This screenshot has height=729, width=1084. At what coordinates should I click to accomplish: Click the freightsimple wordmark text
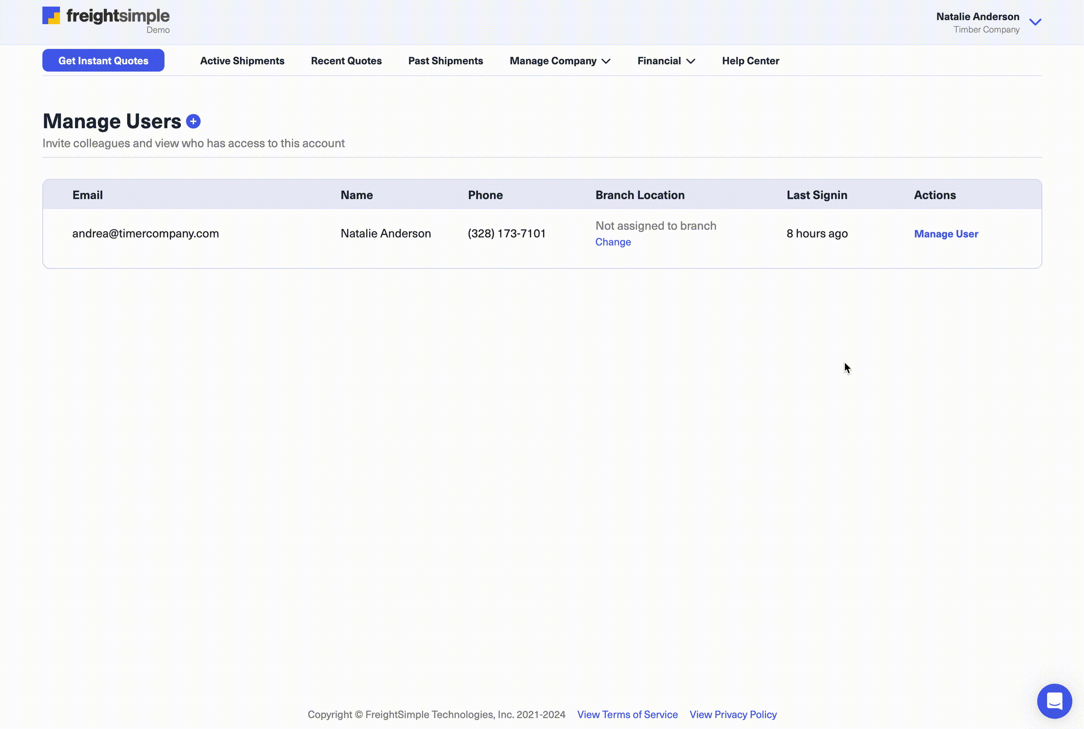point(118,16)
